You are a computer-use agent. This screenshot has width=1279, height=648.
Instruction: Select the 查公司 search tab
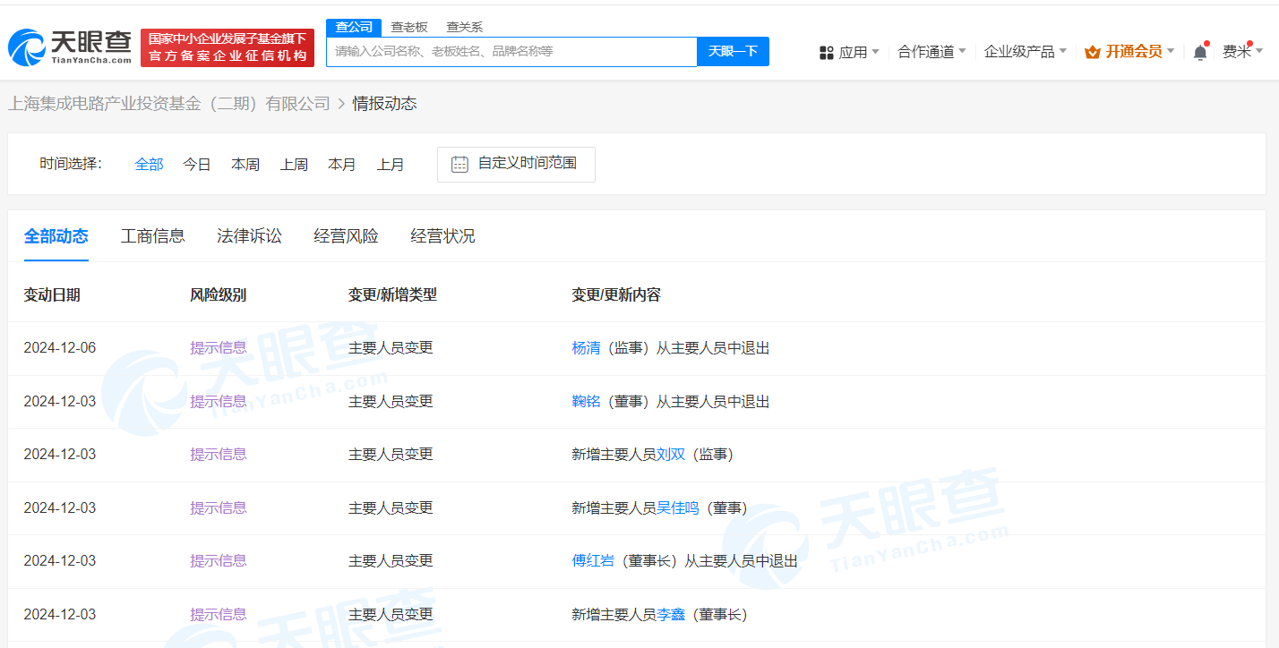[x=354, y=27]
